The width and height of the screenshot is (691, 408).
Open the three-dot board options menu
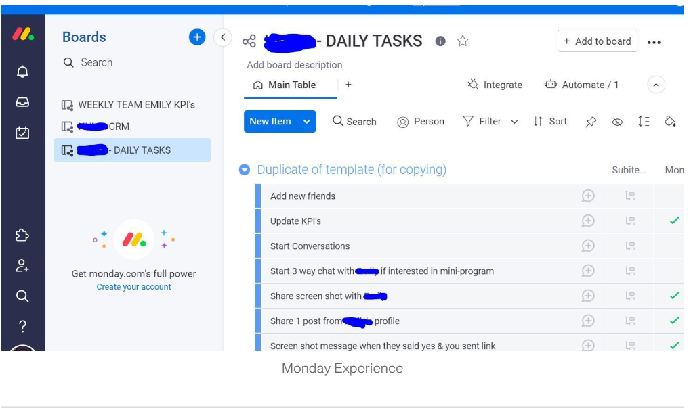point(654,42)
